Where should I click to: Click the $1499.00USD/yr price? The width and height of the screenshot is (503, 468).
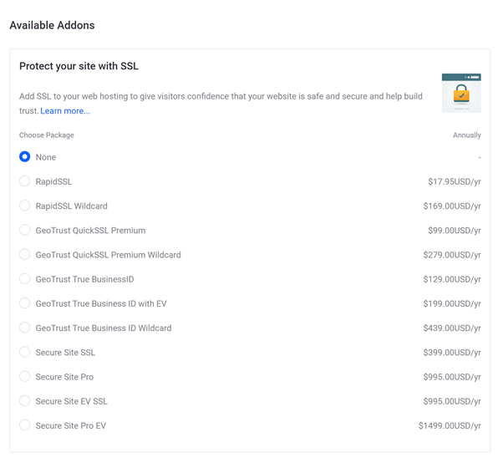pos(450,425)
